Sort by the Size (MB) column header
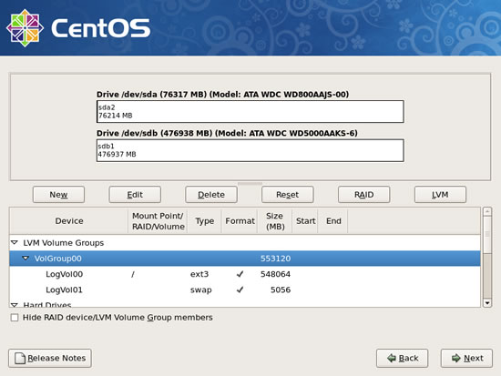 click(x=275, y=221)
